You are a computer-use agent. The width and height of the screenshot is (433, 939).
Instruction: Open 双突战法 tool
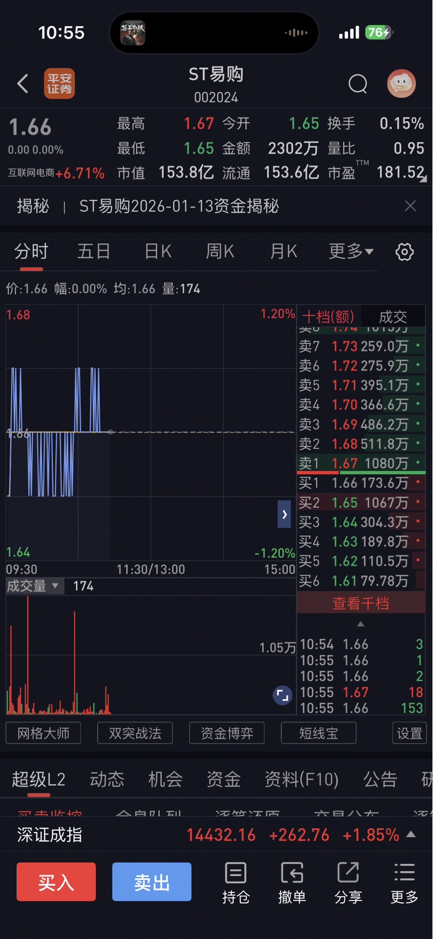[x=135, y=733]
